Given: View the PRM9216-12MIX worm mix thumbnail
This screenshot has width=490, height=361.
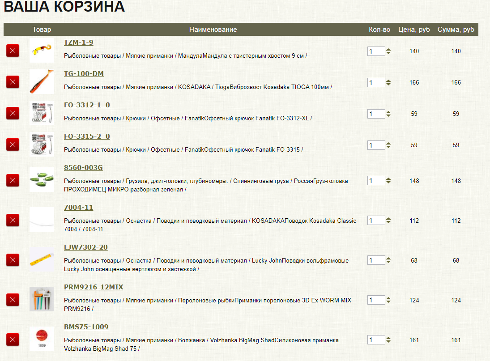Looking at the screenshot, I should tap(42, 299).
